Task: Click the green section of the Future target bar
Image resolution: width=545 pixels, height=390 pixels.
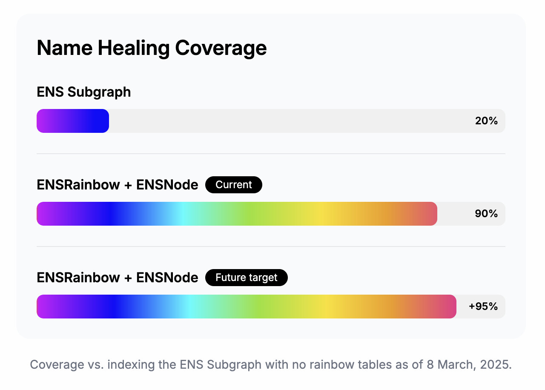Action: pyautogui.click(x=260, y=307)
